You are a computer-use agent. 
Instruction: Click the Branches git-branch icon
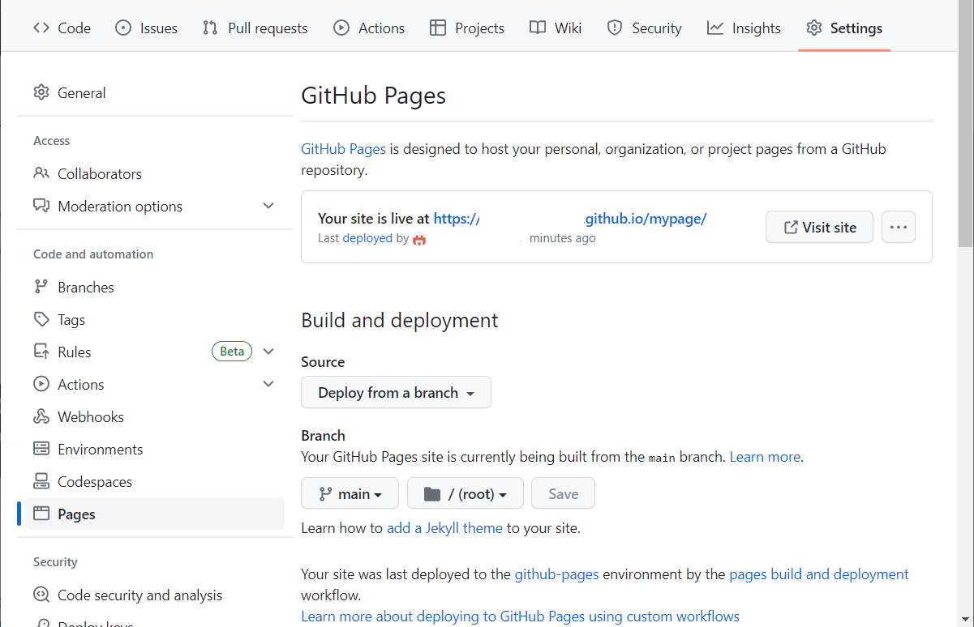click(x=41, y=287)
